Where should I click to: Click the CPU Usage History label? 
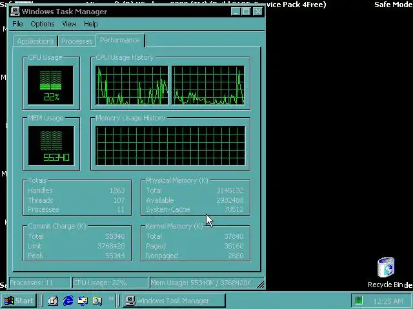point(125,57)
